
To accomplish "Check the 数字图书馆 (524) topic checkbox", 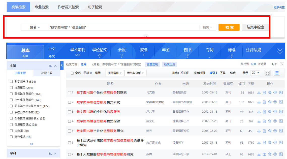I will [x=11, y=81].
